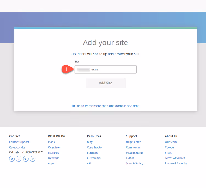The image size is (206, 188).
Task: Open Cloudflare's Twitter page icon
Action: pos(12,159)
